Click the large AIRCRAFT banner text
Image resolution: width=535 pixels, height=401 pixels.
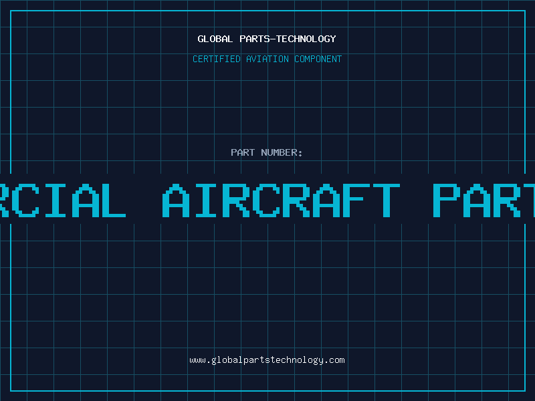(x=281, y=200)
